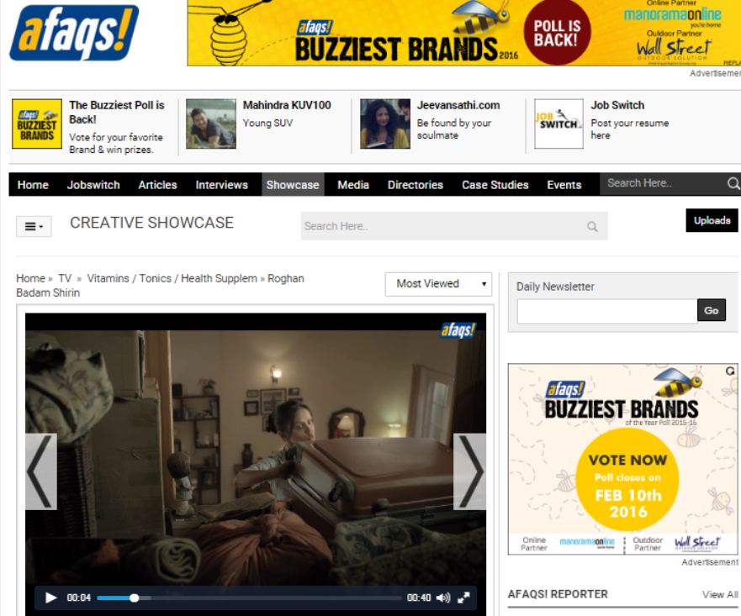Screen dimensions: 741x616
Task: Select the Showcase nav tab
Action: coord(293,185)
